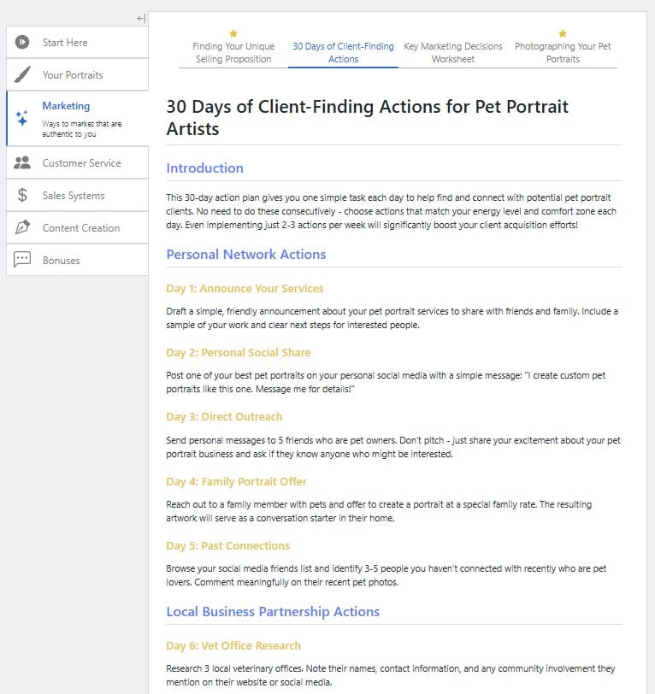
Task: Open the Finding Your Unique Selling Proposition tab
Action: tap(233, 53)
